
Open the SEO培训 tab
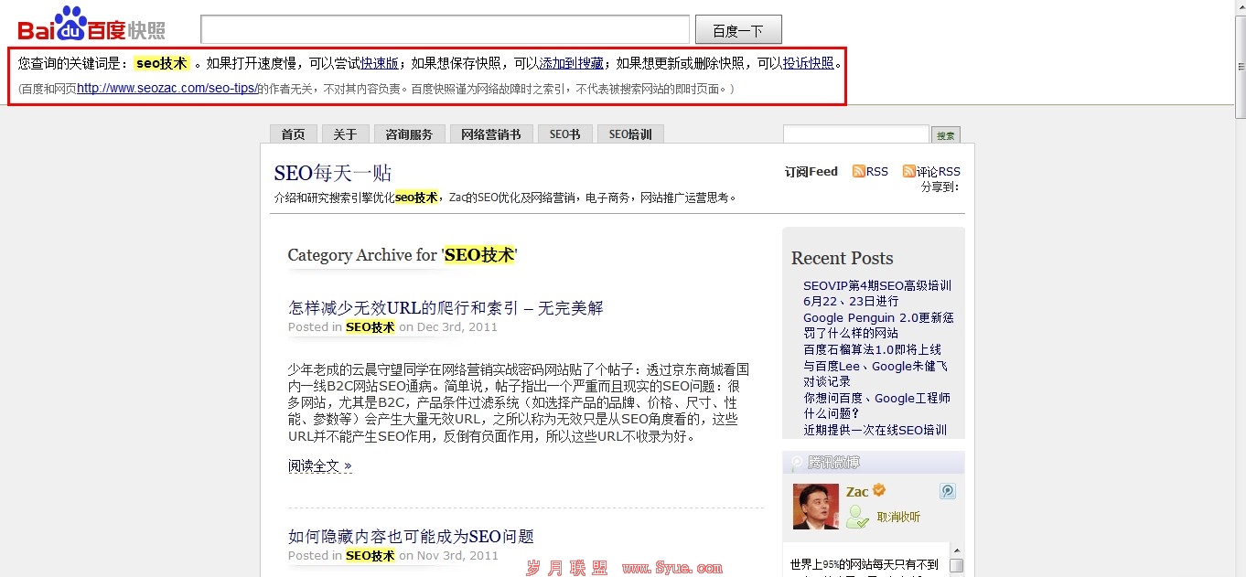coord(630,134)
